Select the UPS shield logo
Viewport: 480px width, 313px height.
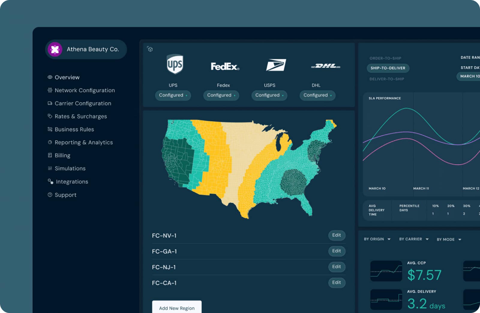(x=175, y=64)
